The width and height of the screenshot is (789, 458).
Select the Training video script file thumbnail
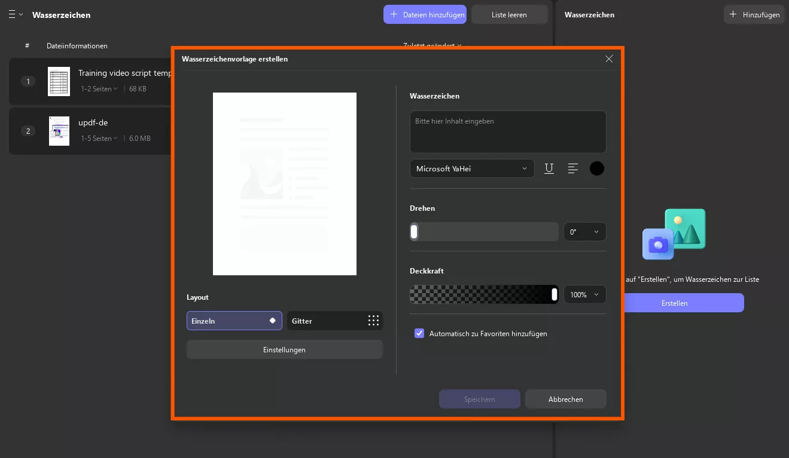[x=59, y=81]
